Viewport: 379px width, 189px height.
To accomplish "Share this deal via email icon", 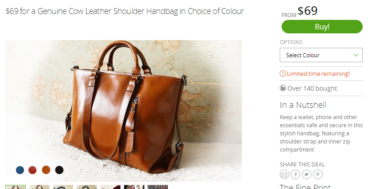I will click(284, 174).
